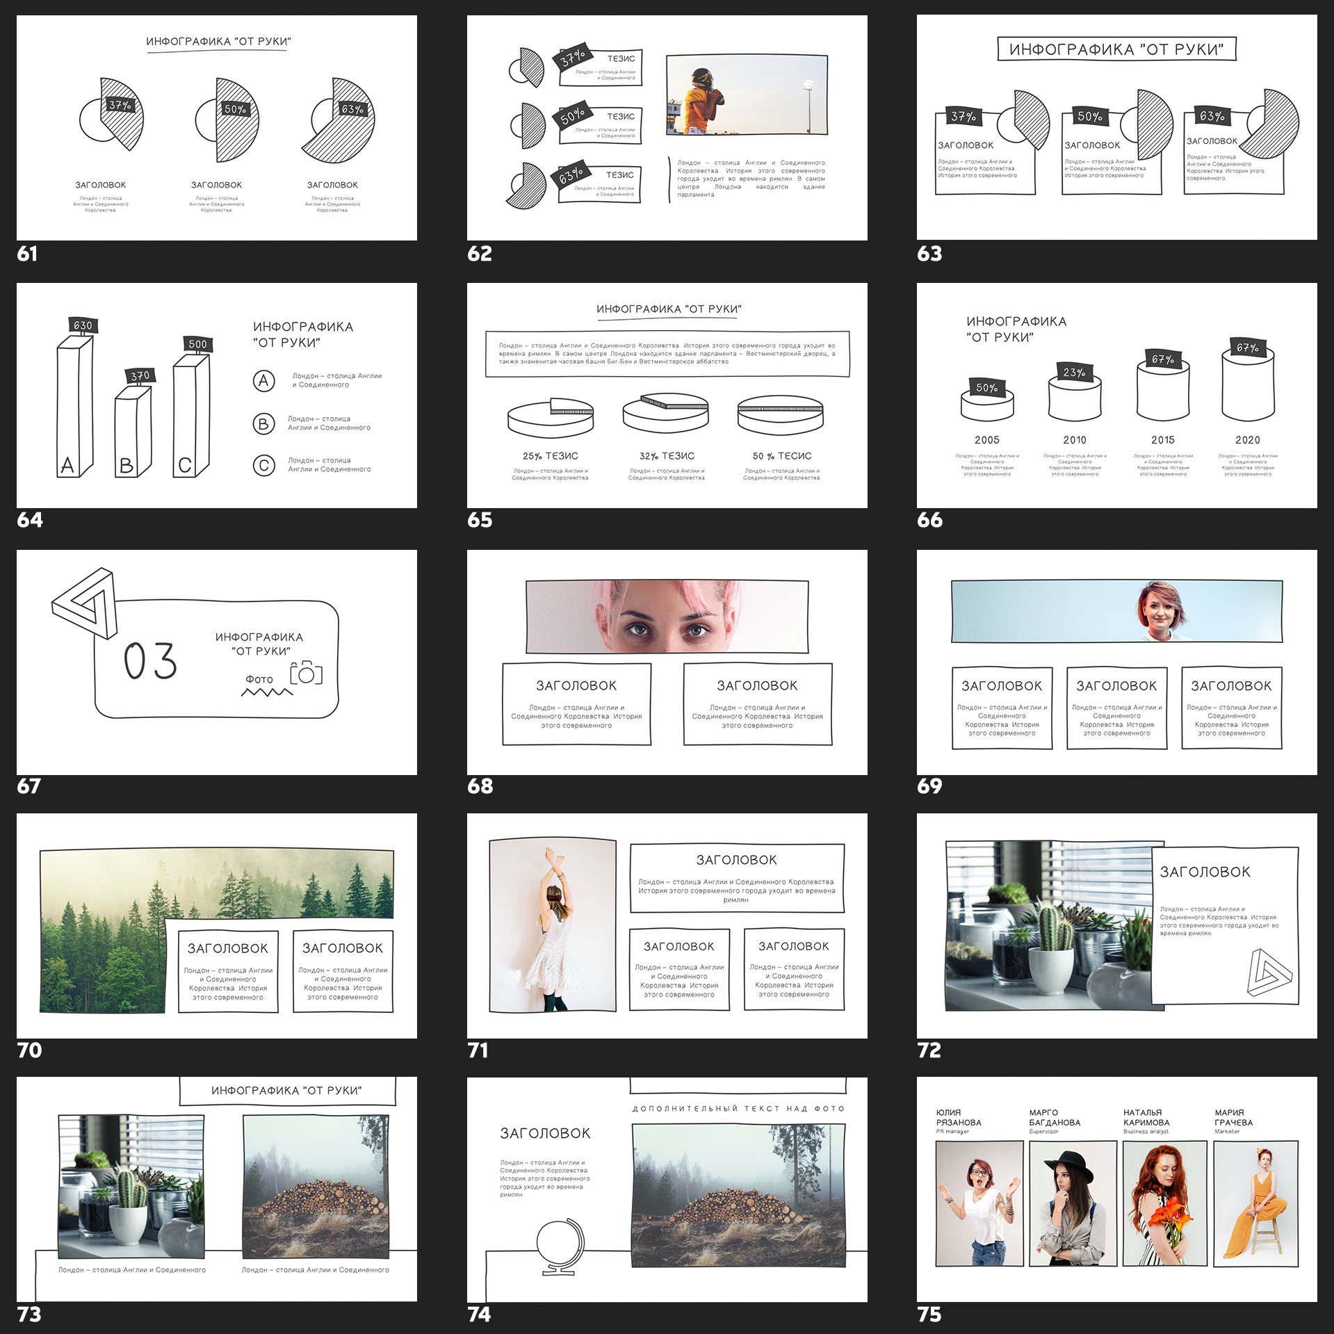Click the cactus photo on slide 72
The width and height of the screenshot is (1334, 1334).
[x=1050, y=926]
